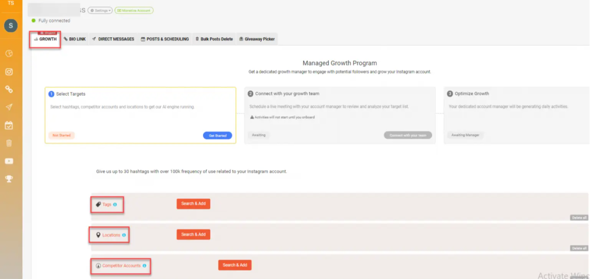Click the chain link sidebar icon
This screenshot has width=590, height=279.
pos(9,89)
